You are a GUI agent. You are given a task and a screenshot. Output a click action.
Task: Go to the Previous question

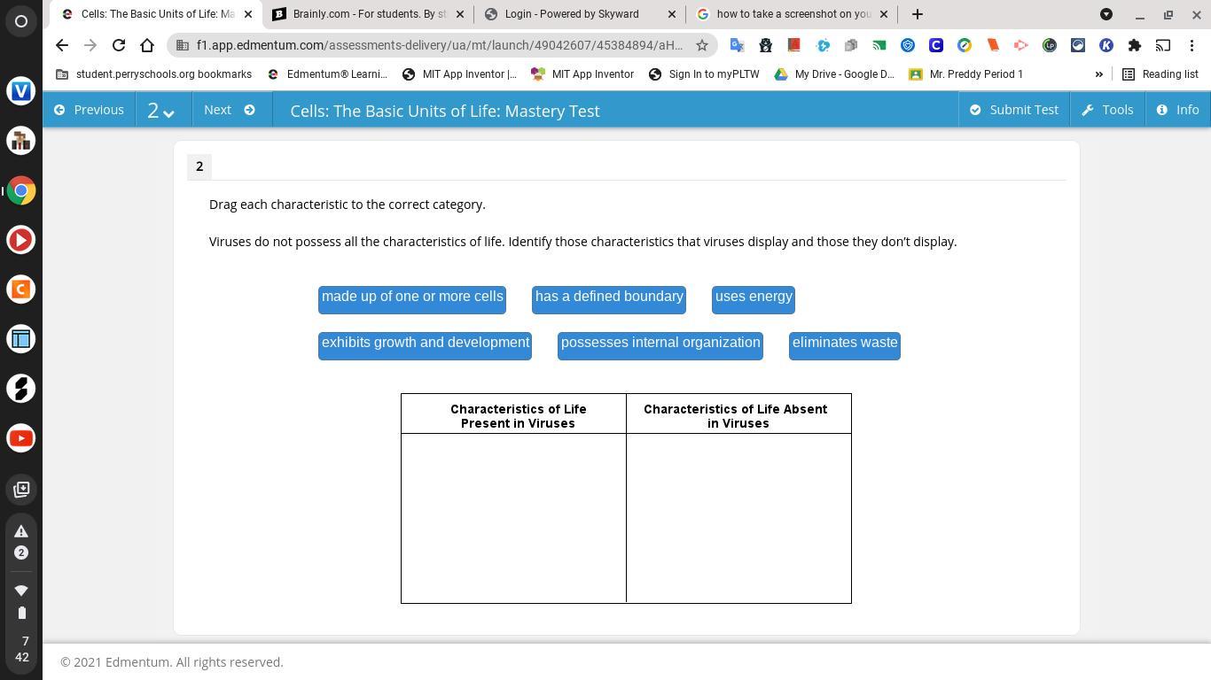[x=89, y=110]
